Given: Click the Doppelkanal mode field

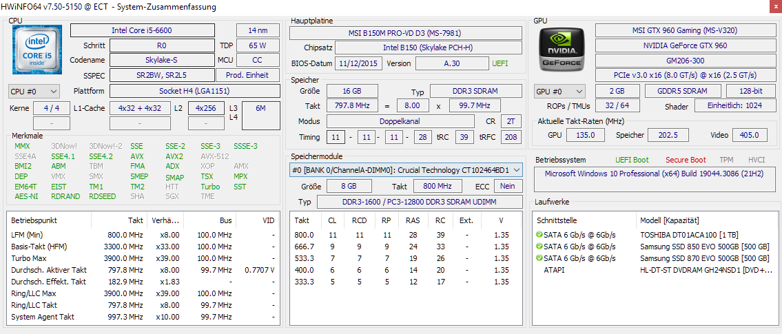Looking at the screenshot, I should [x=400, y=121].
